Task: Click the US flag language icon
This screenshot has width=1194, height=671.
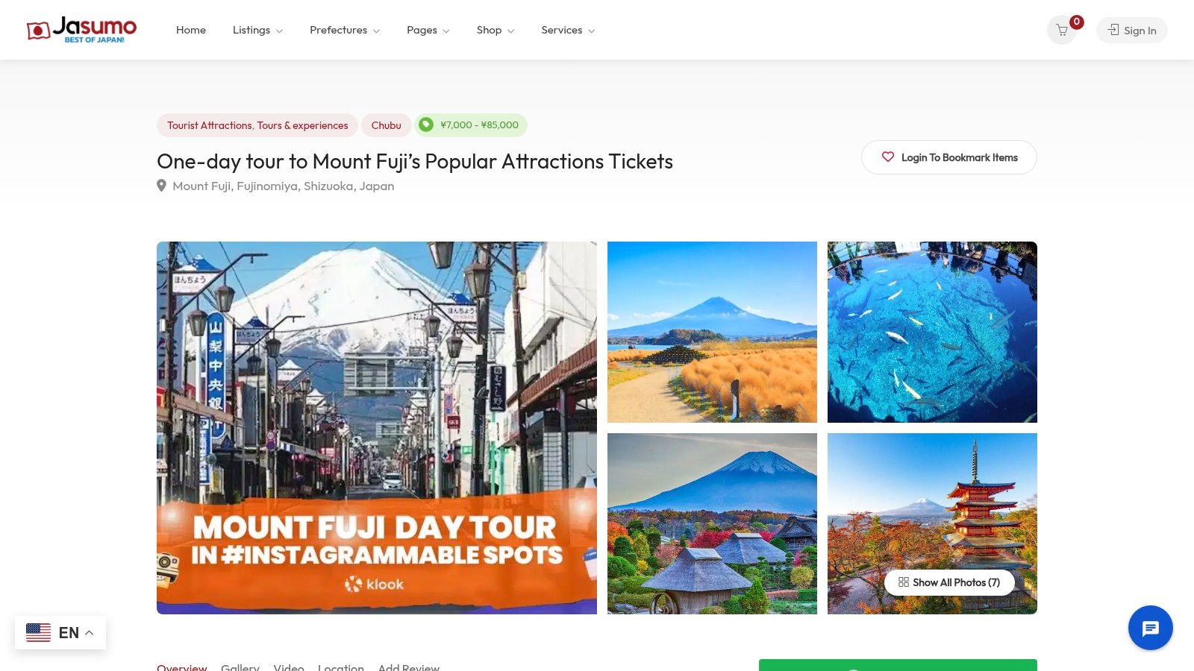Action: [x=38, y=632]
